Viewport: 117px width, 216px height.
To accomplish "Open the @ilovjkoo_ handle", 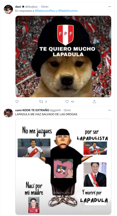I will click(x=32, y=7).
